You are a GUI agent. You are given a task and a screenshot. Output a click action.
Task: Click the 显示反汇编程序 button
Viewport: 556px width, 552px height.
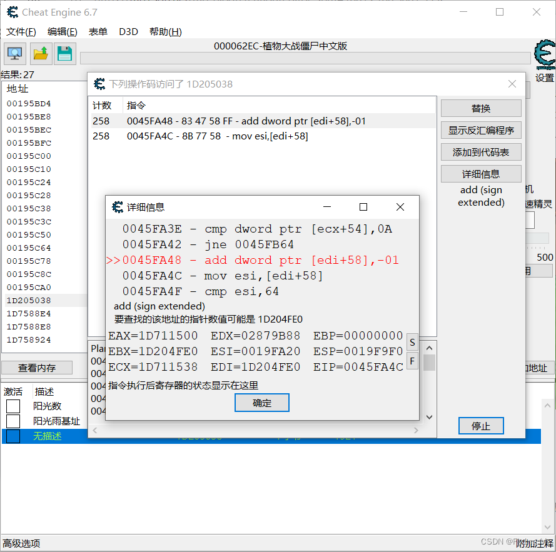481,131
